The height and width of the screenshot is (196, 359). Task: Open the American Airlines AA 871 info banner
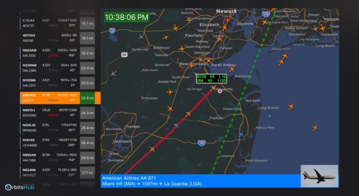[x=201, y=181]
